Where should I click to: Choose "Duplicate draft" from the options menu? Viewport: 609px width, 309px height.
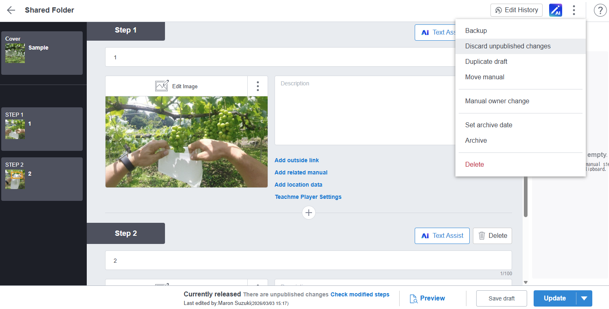coord(486,61)
